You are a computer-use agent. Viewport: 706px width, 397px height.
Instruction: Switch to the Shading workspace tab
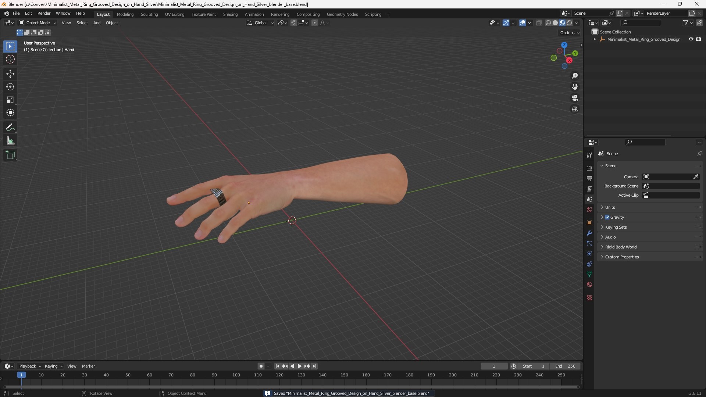pos(230,14)
